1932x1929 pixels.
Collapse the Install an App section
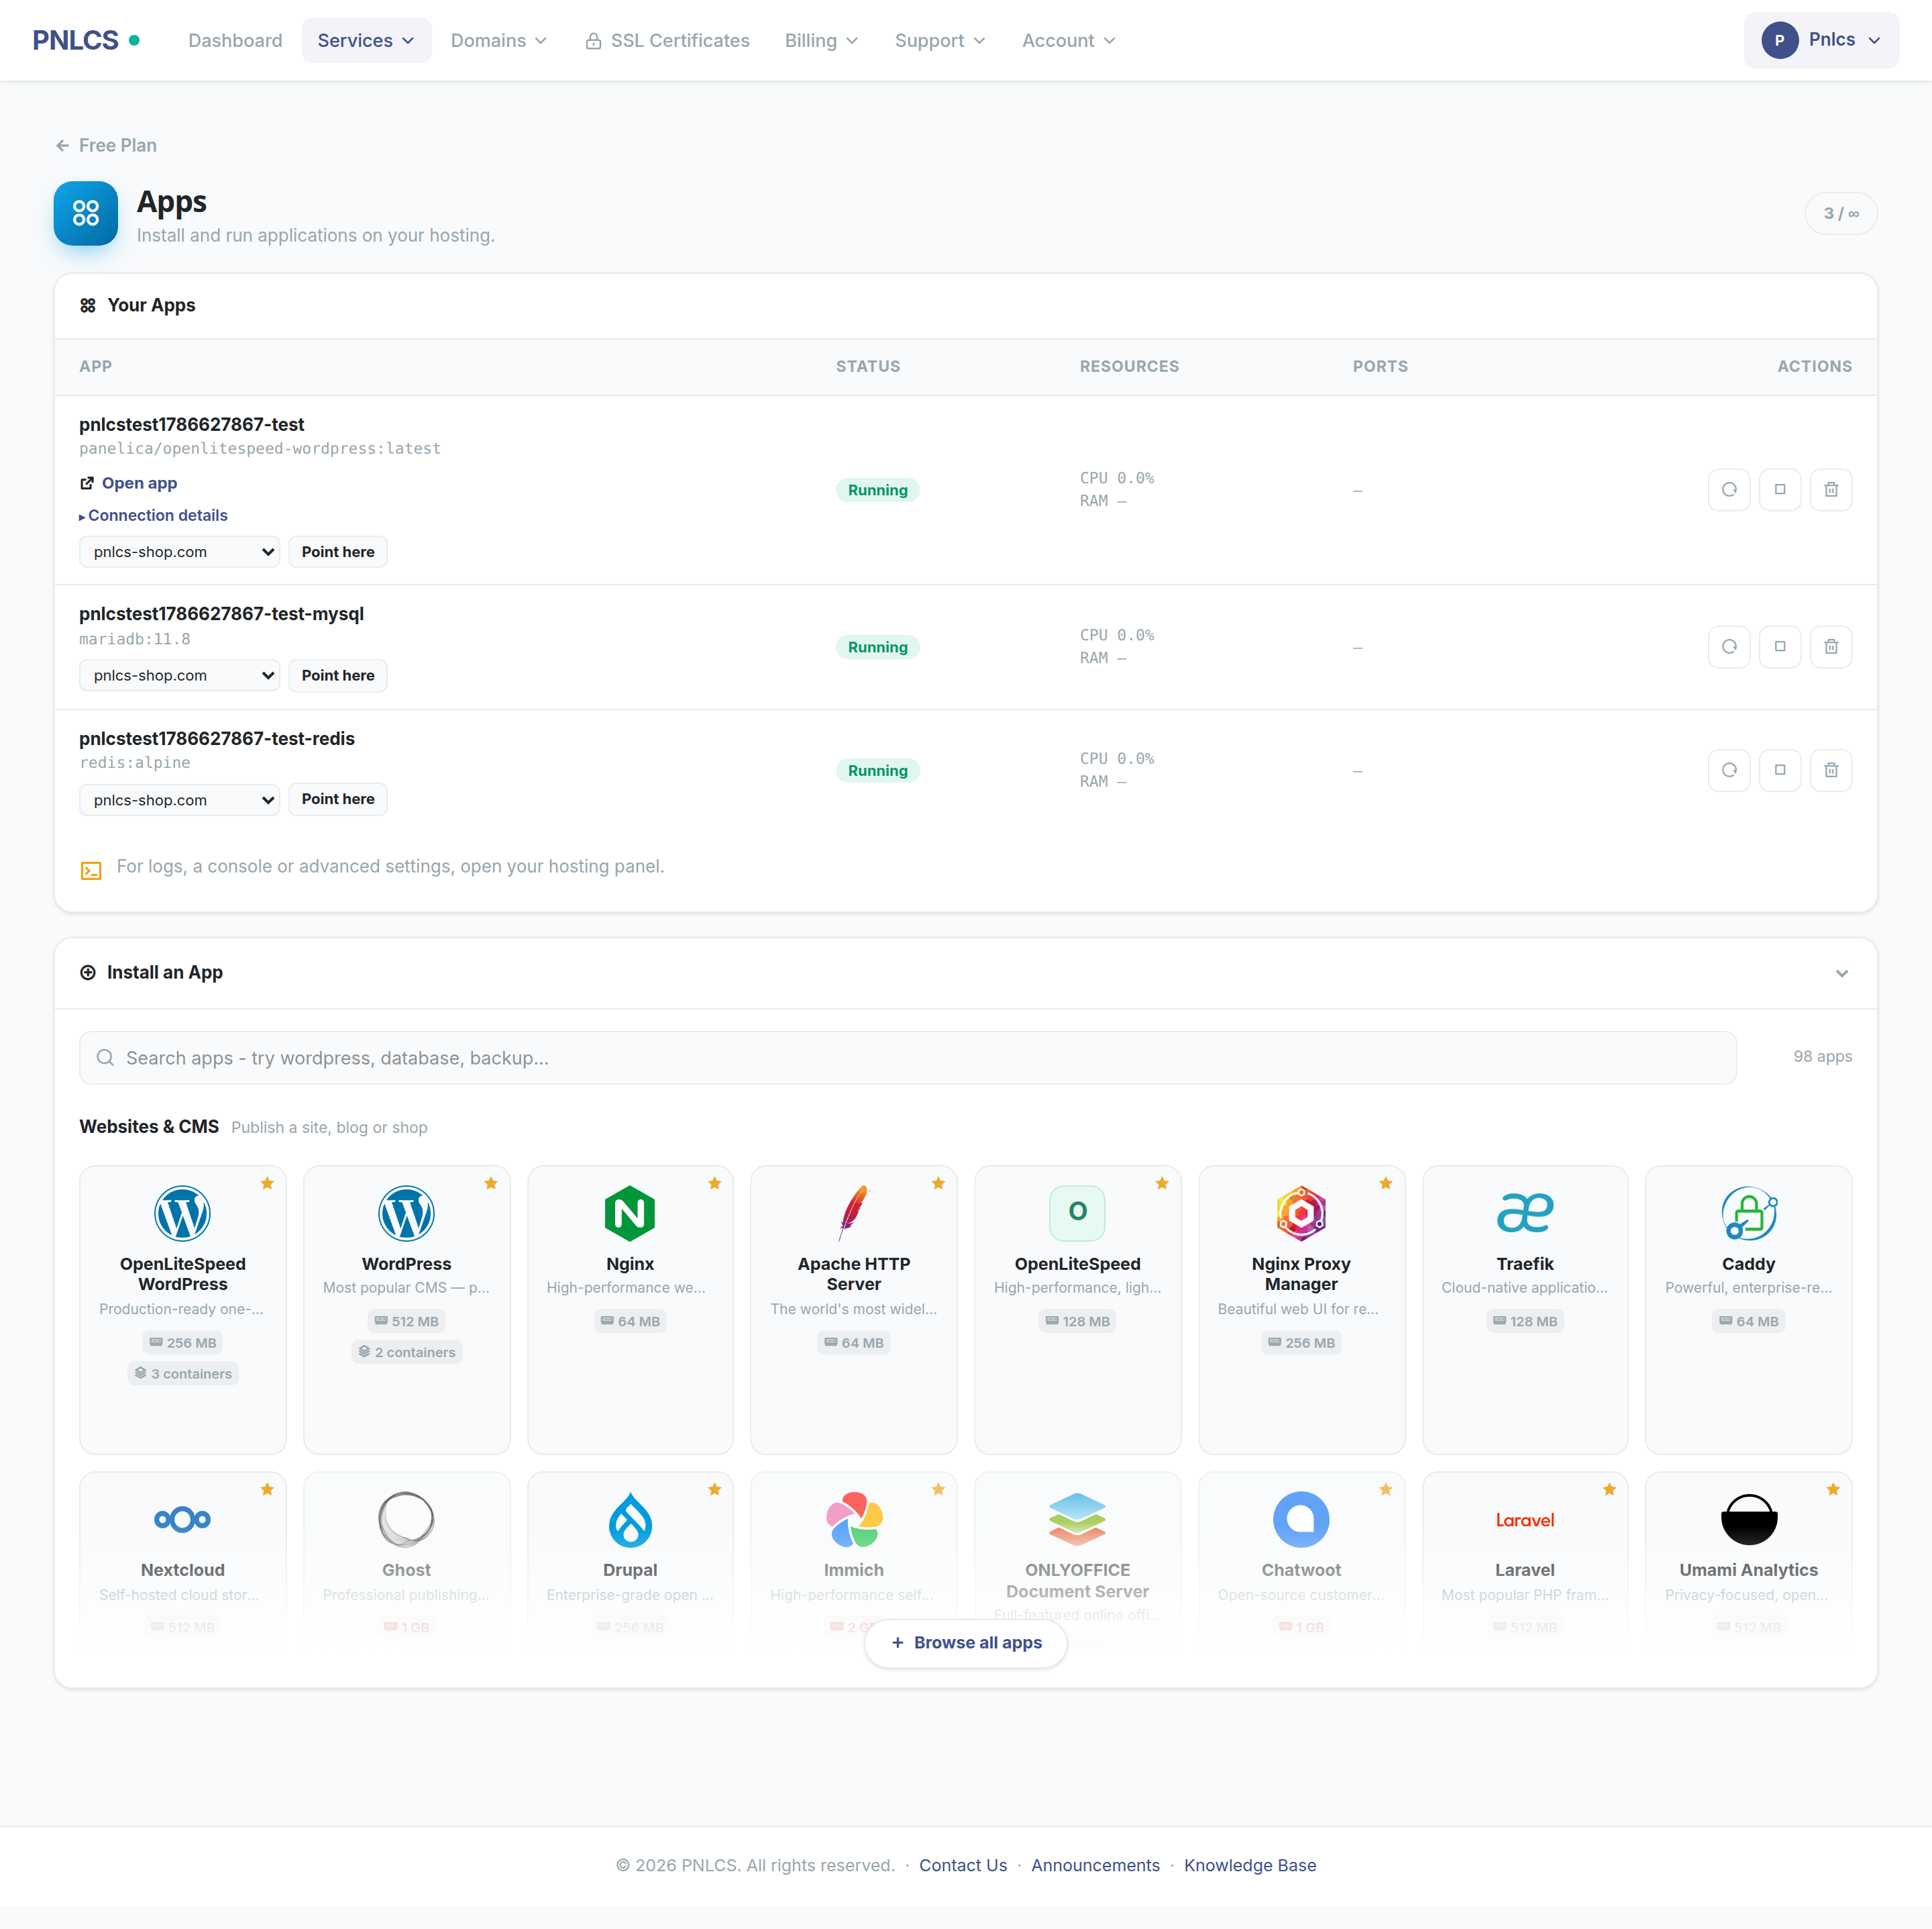tap(1842, 973)
